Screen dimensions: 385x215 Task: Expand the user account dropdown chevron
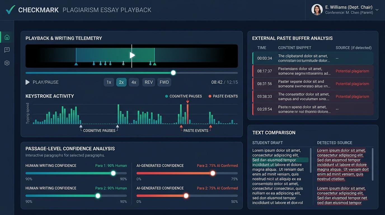pyautogui.click(x=377, y=10)
